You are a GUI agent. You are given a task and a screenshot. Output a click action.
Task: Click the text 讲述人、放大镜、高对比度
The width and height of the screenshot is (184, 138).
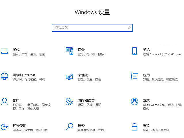point(30,130)
